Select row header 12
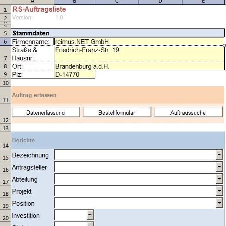Image resolution: width=226 pixels, height=226 pixels. point(5,113)
